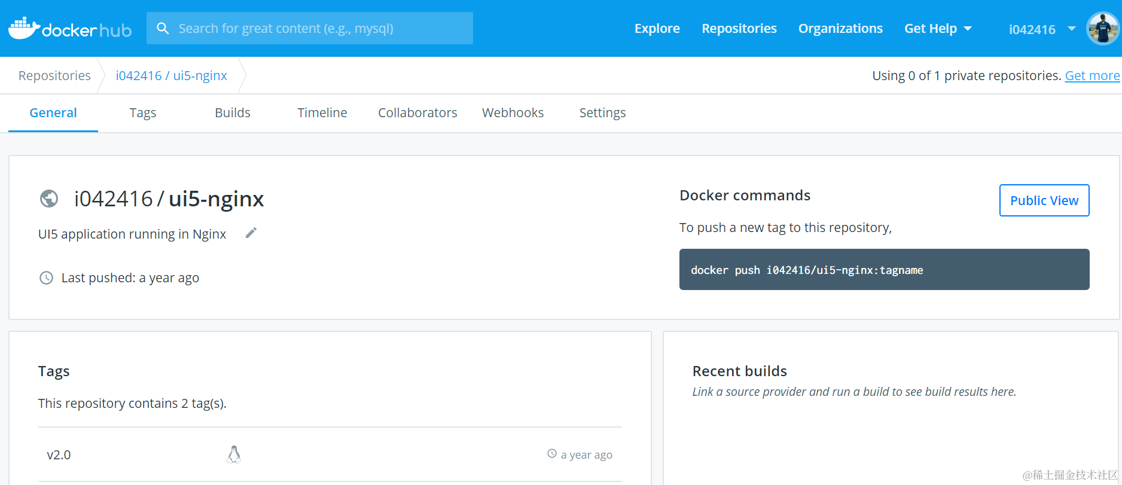
Task: Click the 'Recent builds' heading
Action: [x=739, y=371]
